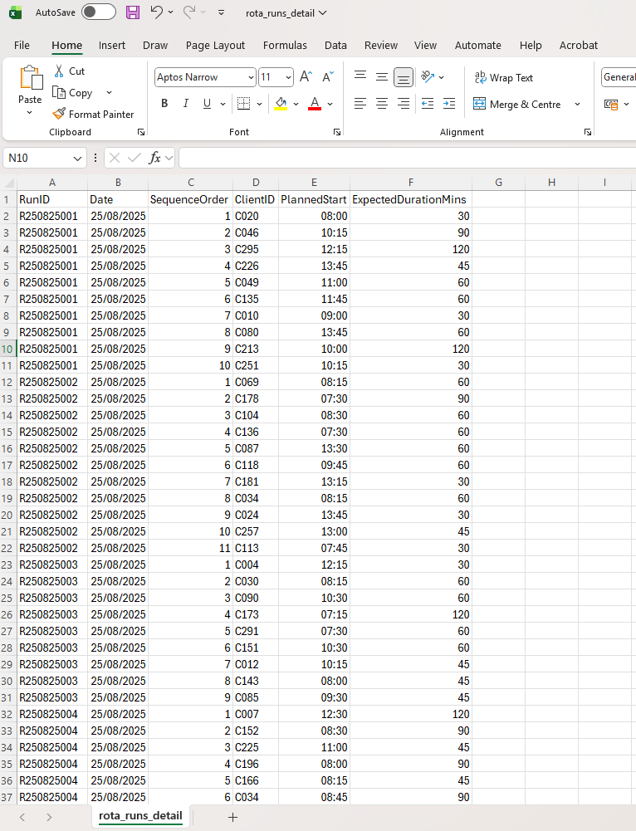Align cell text right
Screen dimensions: 636x831
[x=404, y=103]
